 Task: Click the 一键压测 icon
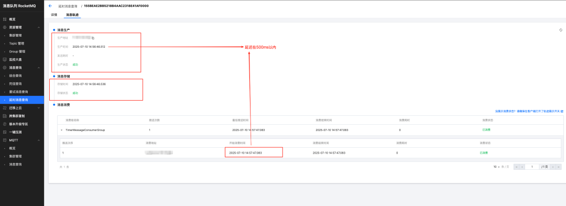5,132
